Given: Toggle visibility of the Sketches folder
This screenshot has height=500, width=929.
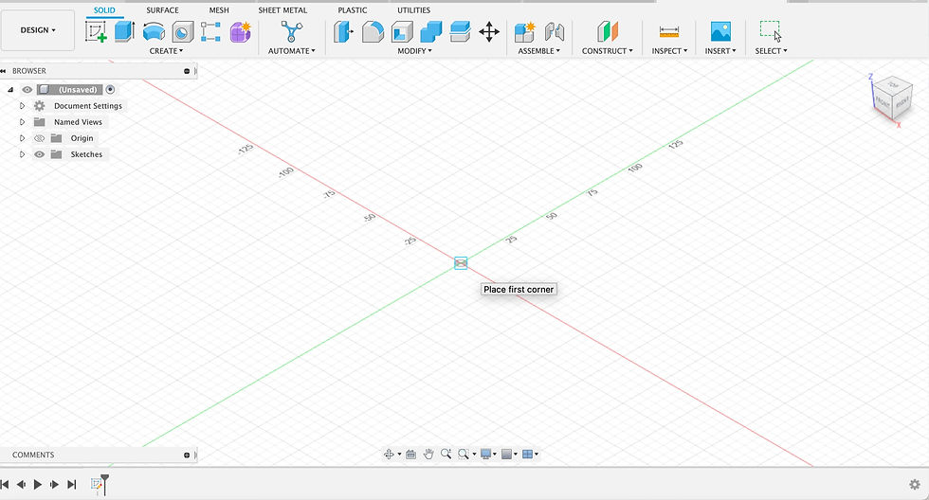Looking at the screenshot, I should coord(39,154).
